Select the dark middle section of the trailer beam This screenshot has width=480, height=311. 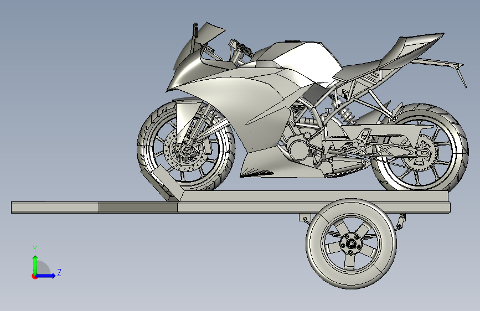(x=138, y=207)
